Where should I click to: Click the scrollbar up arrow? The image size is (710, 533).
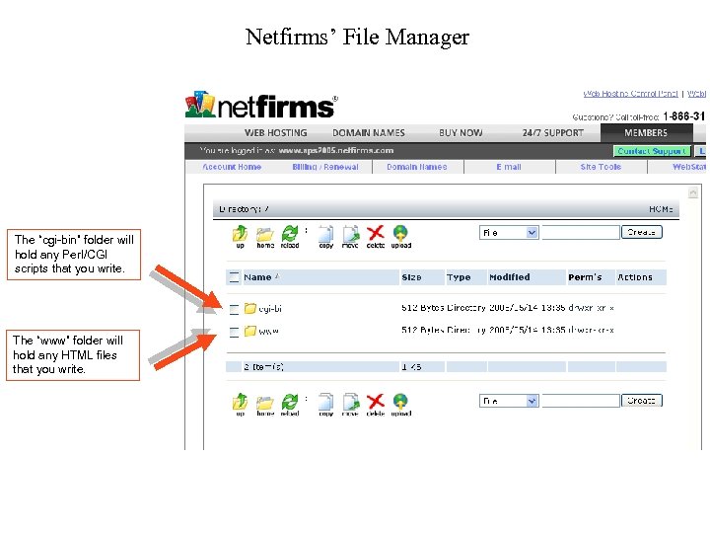[x=693, y=193]
